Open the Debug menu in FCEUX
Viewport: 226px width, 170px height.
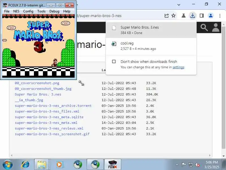54,11
